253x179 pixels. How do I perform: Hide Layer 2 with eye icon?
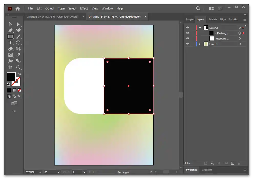[x=187, y=28]
